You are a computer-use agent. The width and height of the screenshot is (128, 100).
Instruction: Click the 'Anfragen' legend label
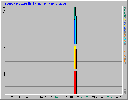pos(125,13)
